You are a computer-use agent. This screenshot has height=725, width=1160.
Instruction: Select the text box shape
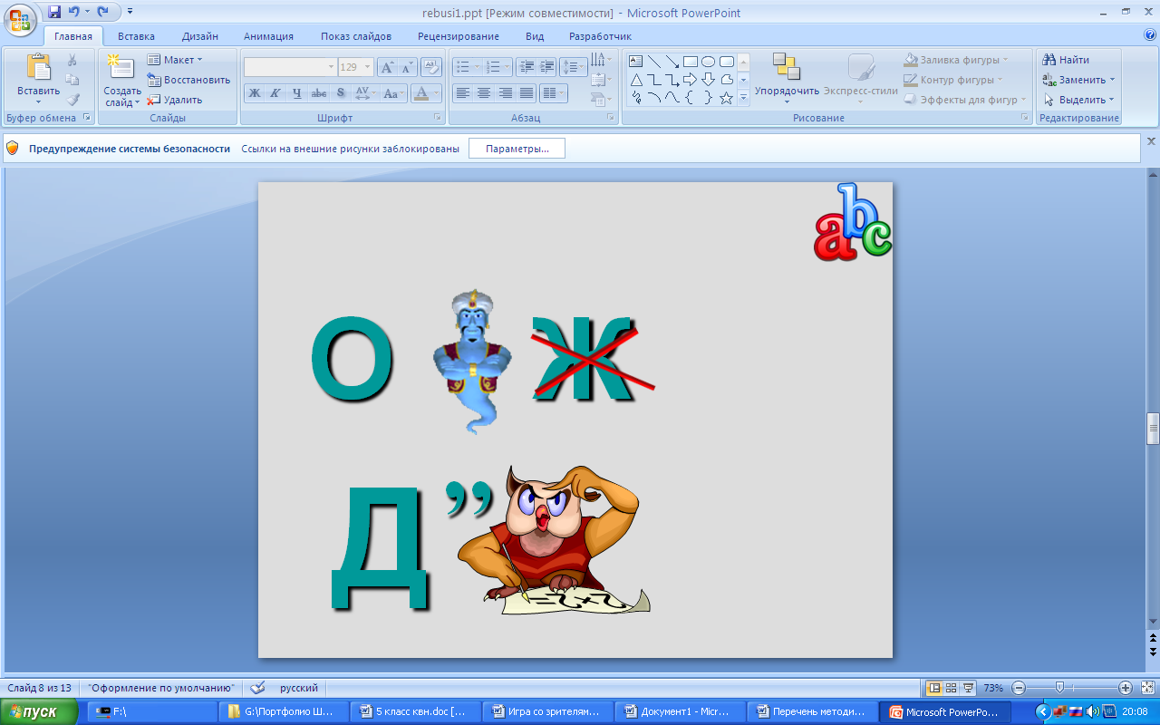tap(635, 62)
